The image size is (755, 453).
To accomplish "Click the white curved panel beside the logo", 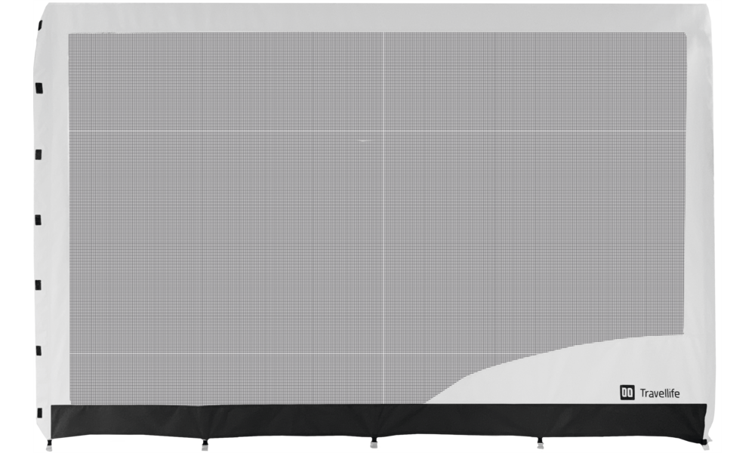I will coord(544,377).
